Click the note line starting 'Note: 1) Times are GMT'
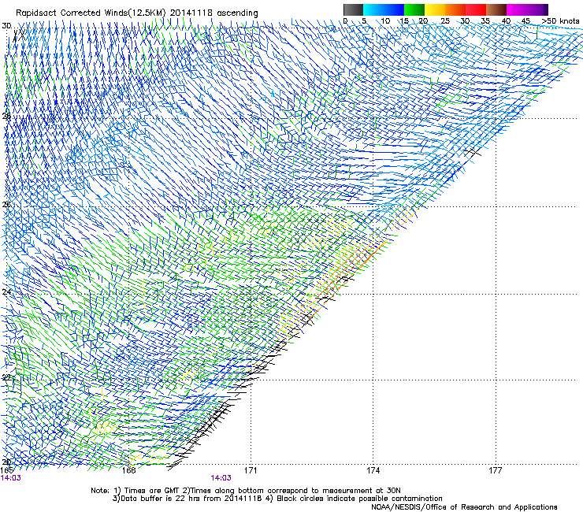 pos(246,491)
